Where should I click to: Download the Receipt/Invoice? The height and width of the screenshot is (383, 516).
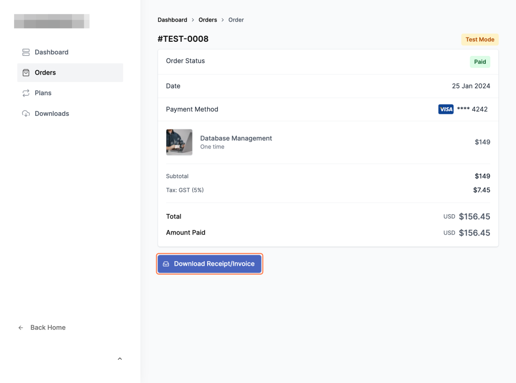point(210,264)
